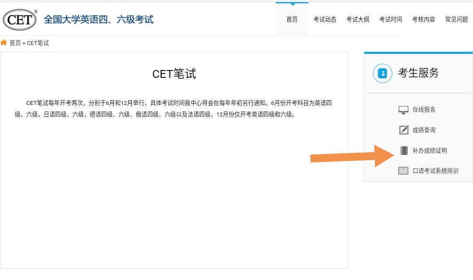Open 考核内容 from the navigation bar
The image size is (473, 280).
coord(424,19)
